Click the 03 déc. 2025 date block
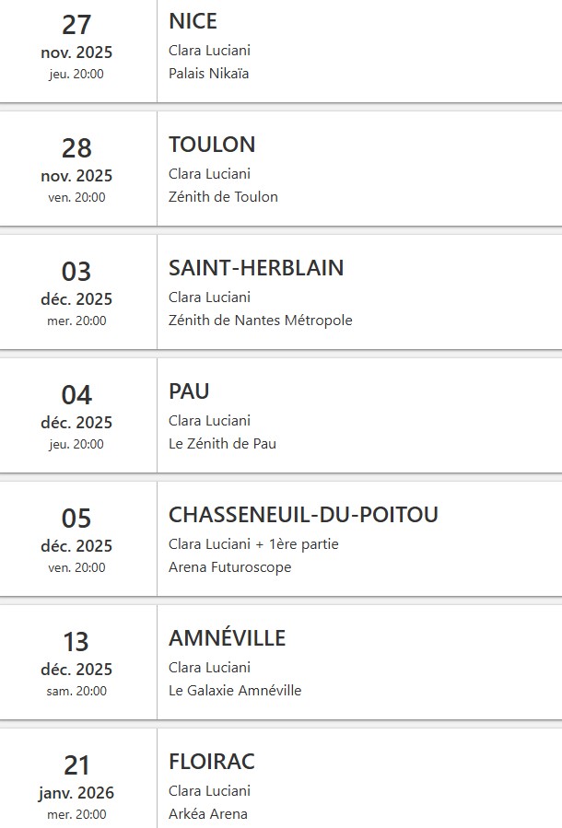The height and width of the screenshot is (828, 562). (76, 294)
